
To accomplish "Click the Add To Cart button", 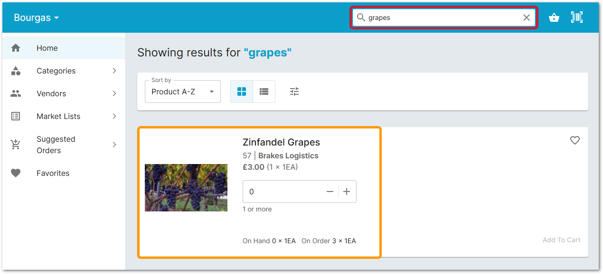I will 561,240.
